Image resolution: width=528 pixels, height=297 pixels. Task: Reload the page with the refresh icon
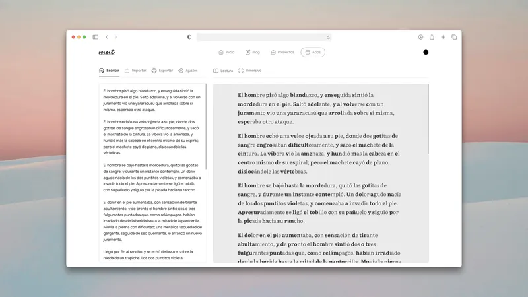tap(328, 37)
